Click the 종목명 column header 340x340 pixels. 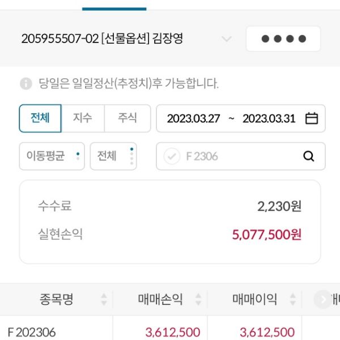coord(57,299)
